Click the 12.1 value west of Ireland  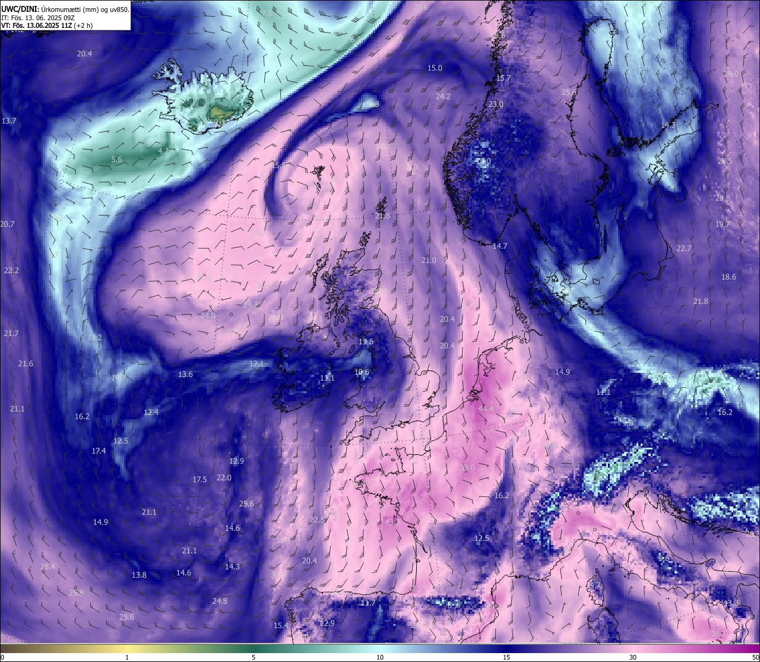click(256, 363)
